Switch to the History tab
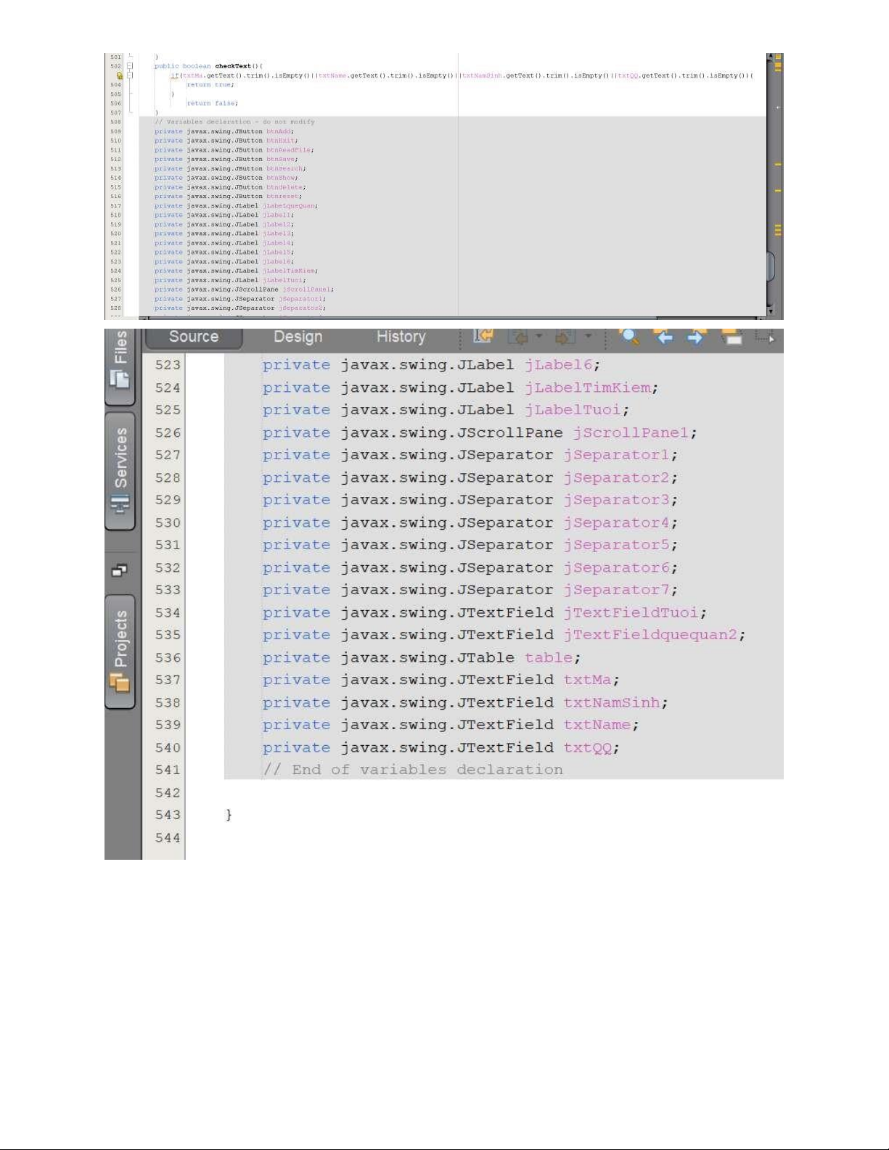This screenshot has width=889, height=1150. click(401, 337)
